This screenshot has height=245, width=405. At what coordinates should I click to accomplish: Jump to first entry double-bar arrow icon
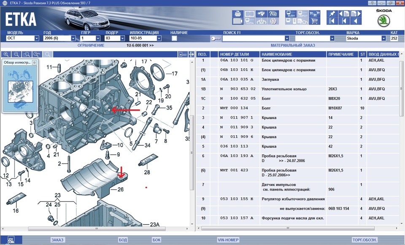click(332, 21)
